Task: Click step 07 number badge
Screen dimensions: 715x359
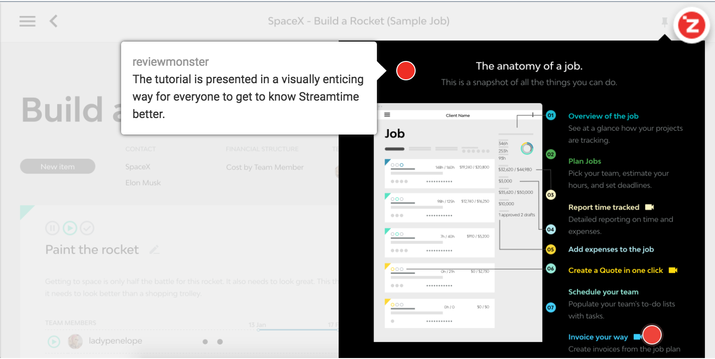Action: pyautogui.click(x=550, y=307)
